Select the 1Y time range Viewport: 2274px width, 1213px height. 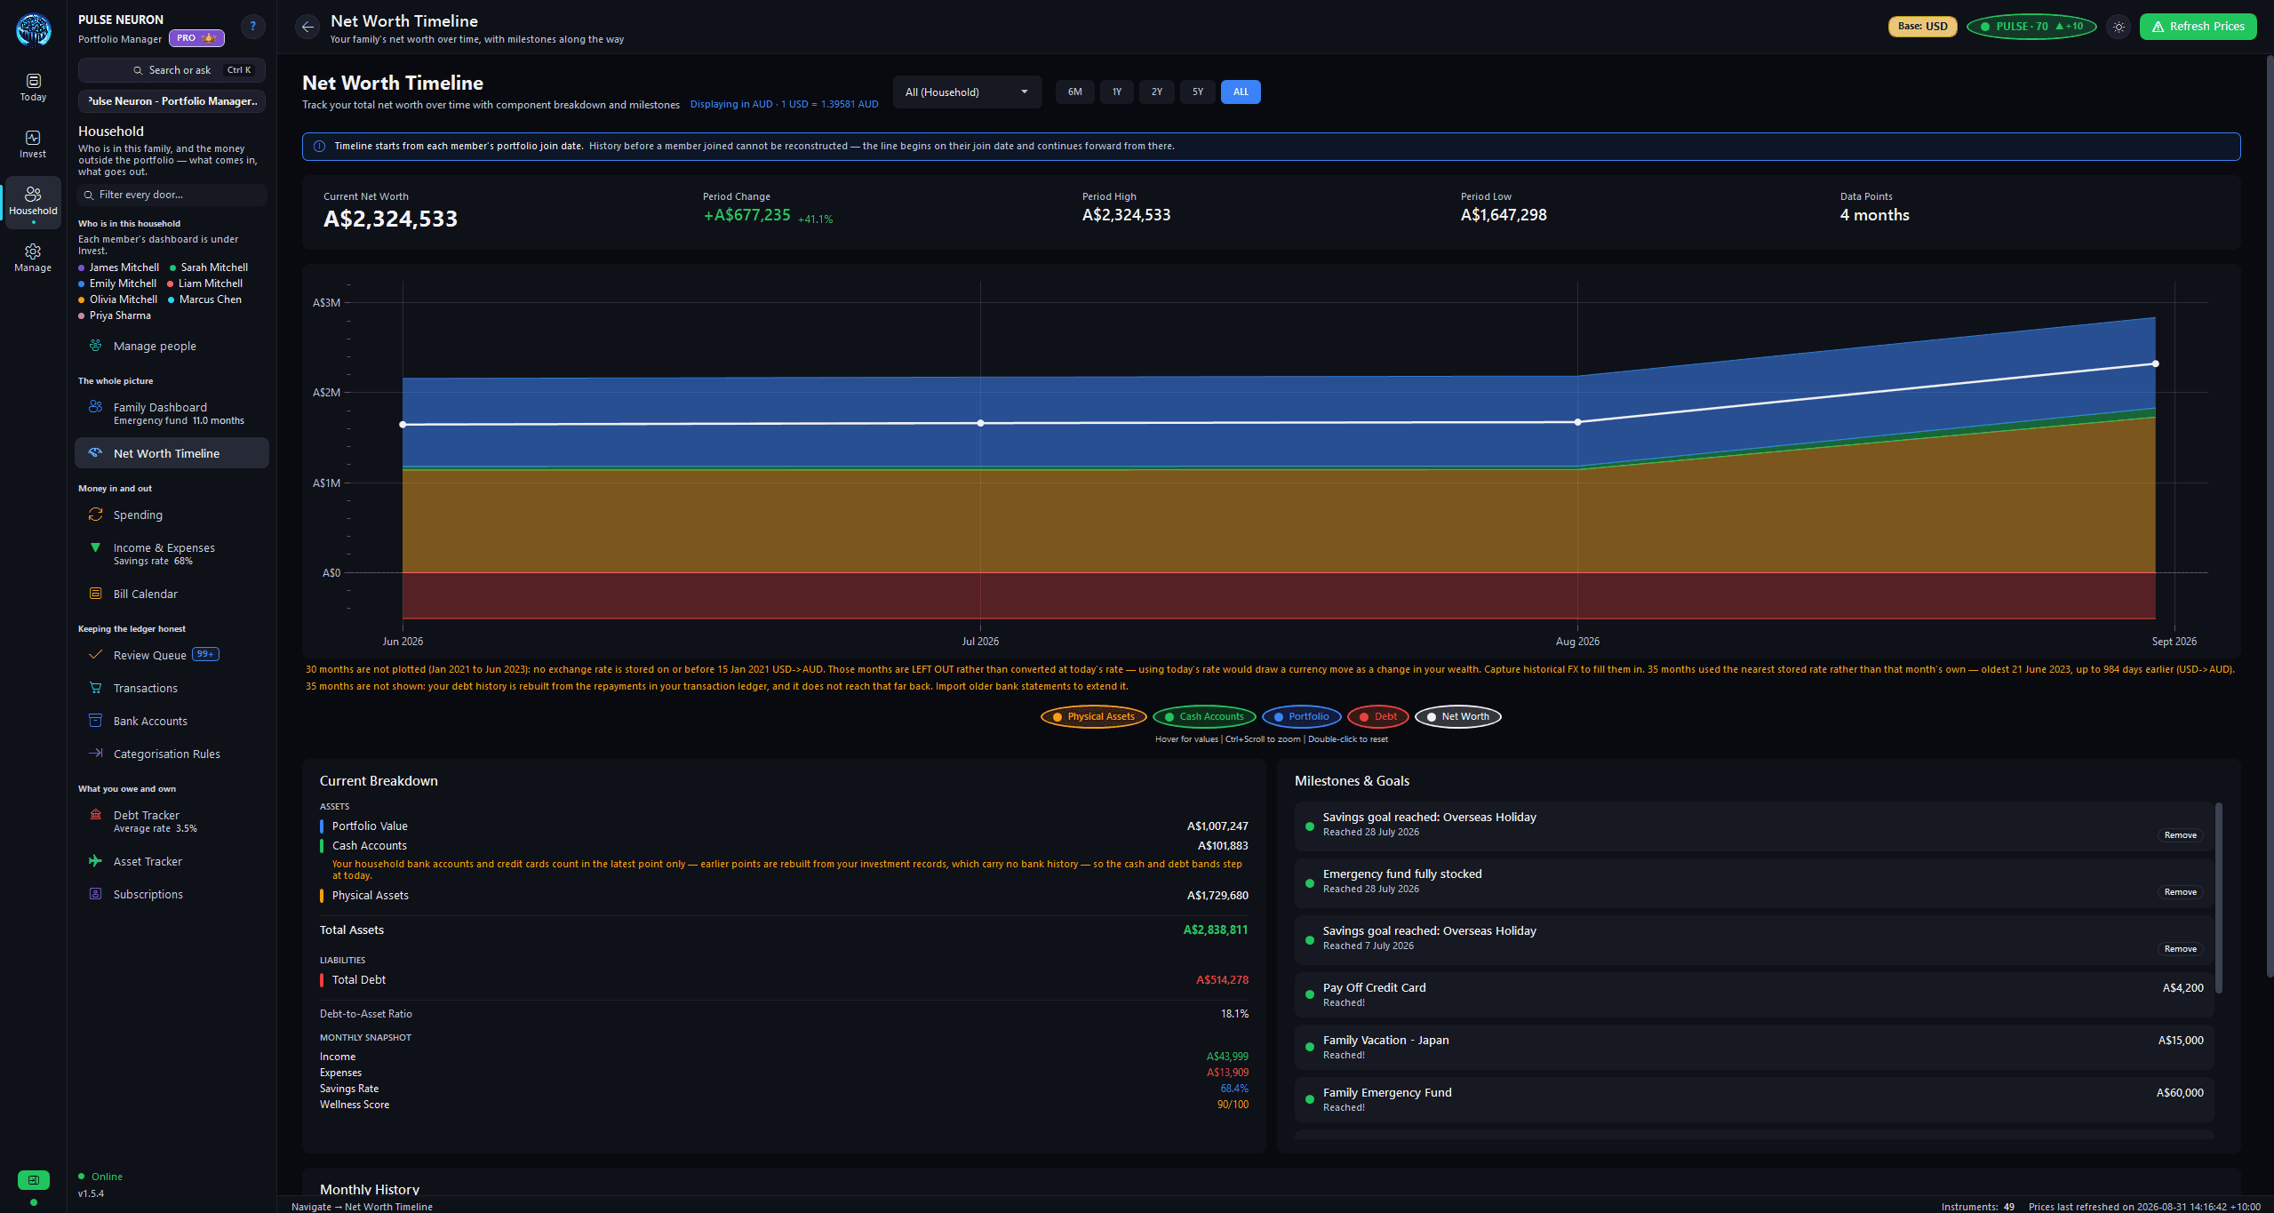tap(1116, 92)
